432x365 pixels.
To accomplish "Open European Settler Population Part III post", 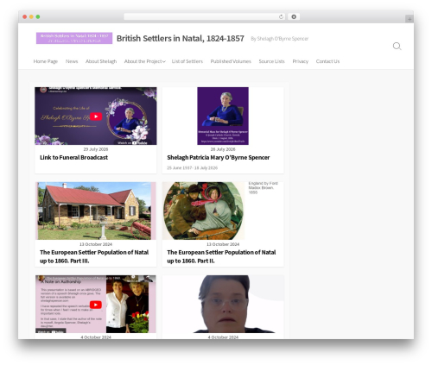I will tap(94, 256).
